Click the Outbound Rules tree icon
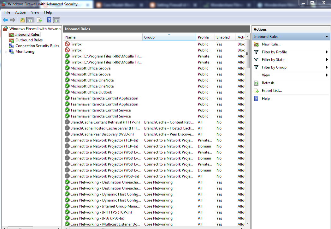331x229 pixels. 11,40
